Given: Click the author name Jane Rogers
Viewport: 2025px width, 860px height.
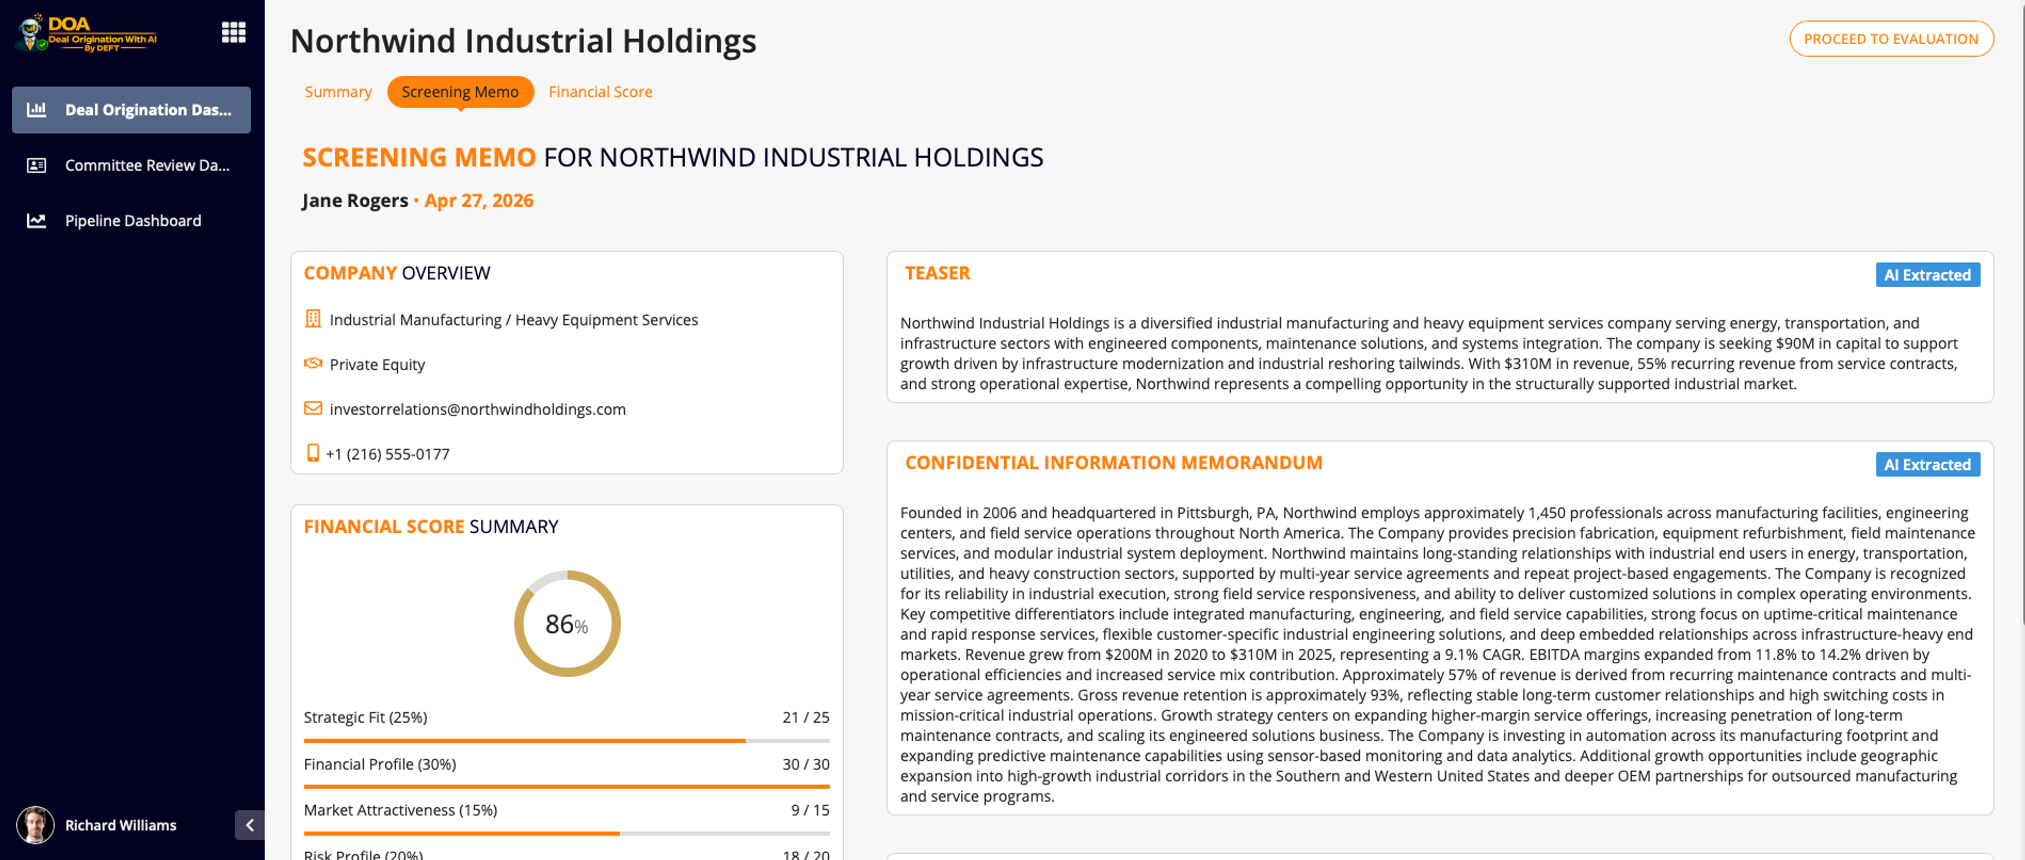Looking at the screenshot, I should 354,200.
